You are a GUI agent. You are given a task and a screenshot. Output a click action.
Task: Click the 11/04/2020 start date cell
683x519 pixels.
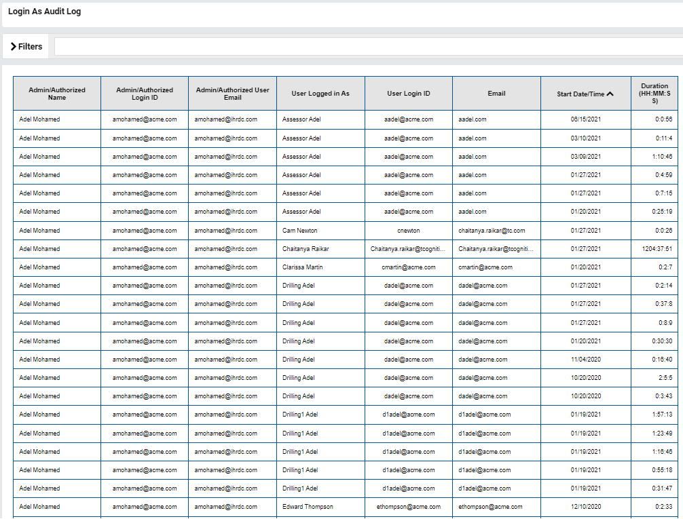586,360
